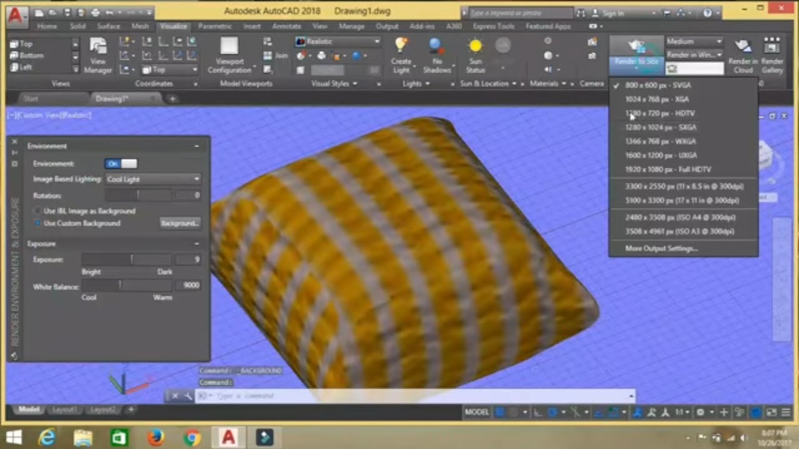Viewport: 799px width, 449px height.
Task: Toggle workspace switching gear in status bar
Action: click(700, 412)
